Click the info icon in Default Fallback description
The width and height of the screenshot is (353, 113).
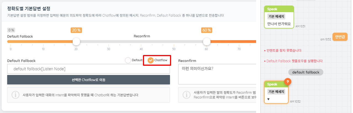15,95
